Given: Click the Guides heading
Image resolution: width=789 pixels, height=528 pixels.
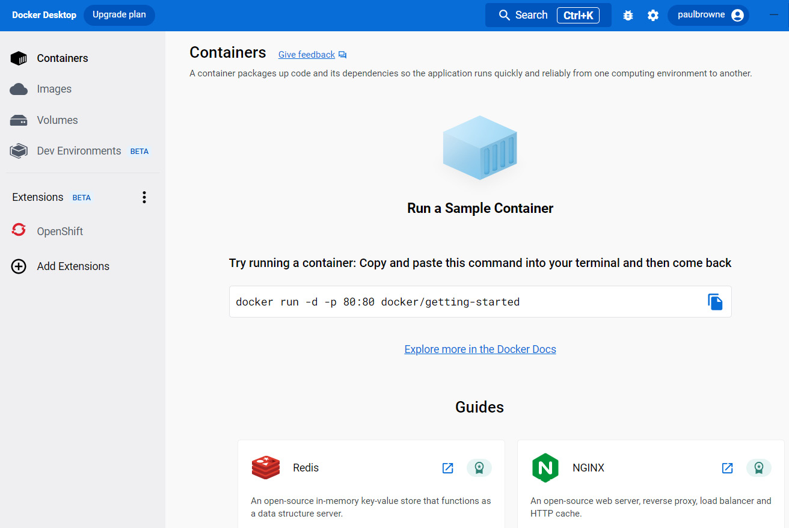Looking at the screenshot, I should [479, 407].
